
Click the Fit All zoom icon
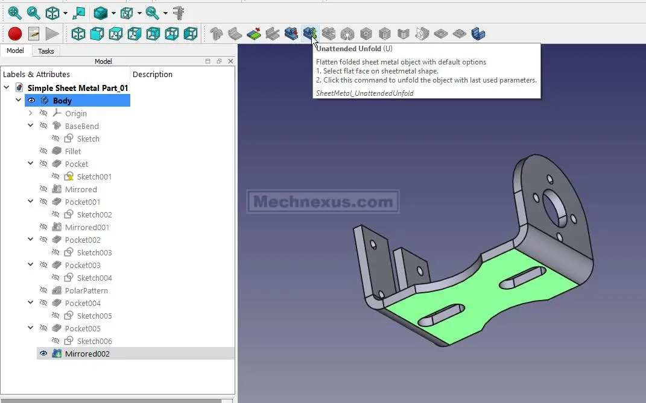[x=14, y=13]
